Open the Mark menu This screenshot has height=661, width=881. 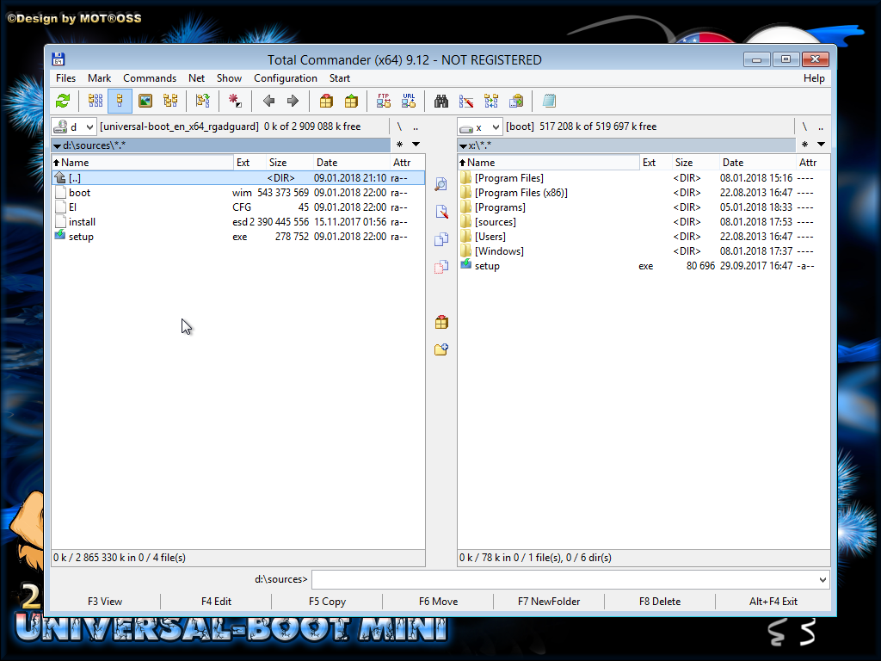point(100,78)
